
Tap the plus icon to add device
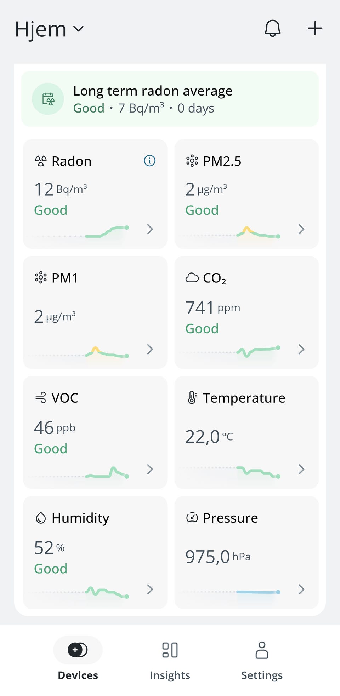[315, 28]
